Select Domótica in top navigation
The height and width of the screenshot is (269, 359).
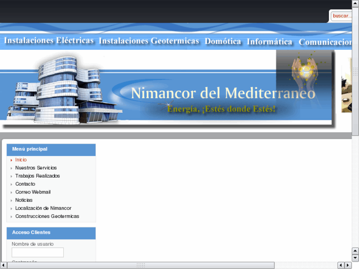pyautogui.click(x=223, y=41)
